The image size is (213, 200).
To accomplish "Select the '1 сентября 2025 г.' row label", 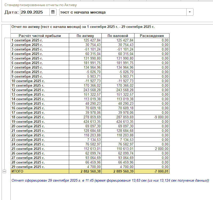I will [x=40, y=40].
